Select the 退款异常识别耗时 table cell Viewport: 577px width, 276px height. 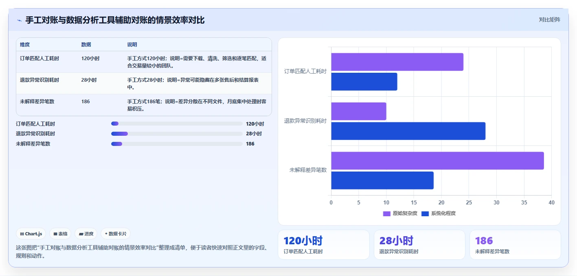tap(39, 80)
